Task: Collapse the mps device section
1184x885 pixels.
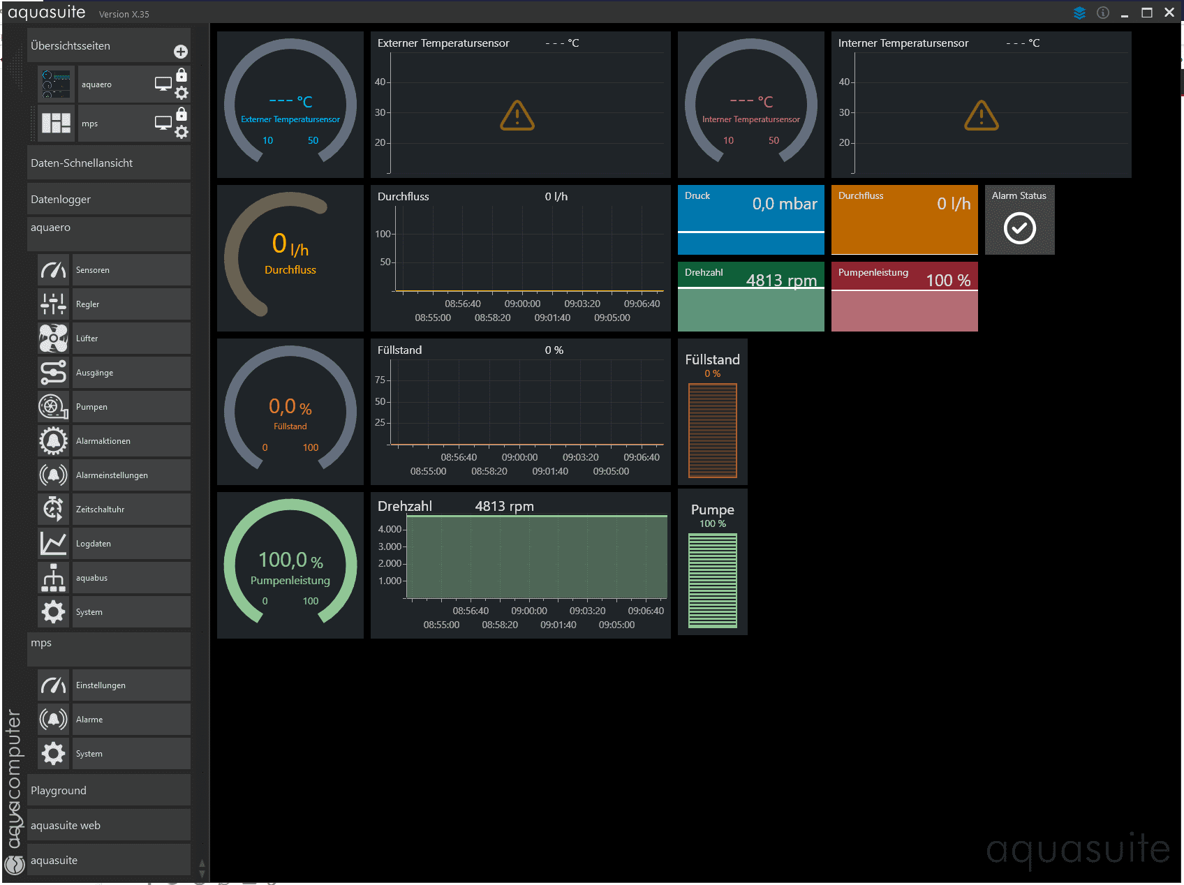Action: point(109,649)
